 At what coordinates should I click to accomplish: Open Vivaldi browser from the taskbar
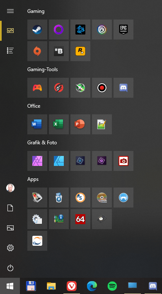[x=72, y=286]
